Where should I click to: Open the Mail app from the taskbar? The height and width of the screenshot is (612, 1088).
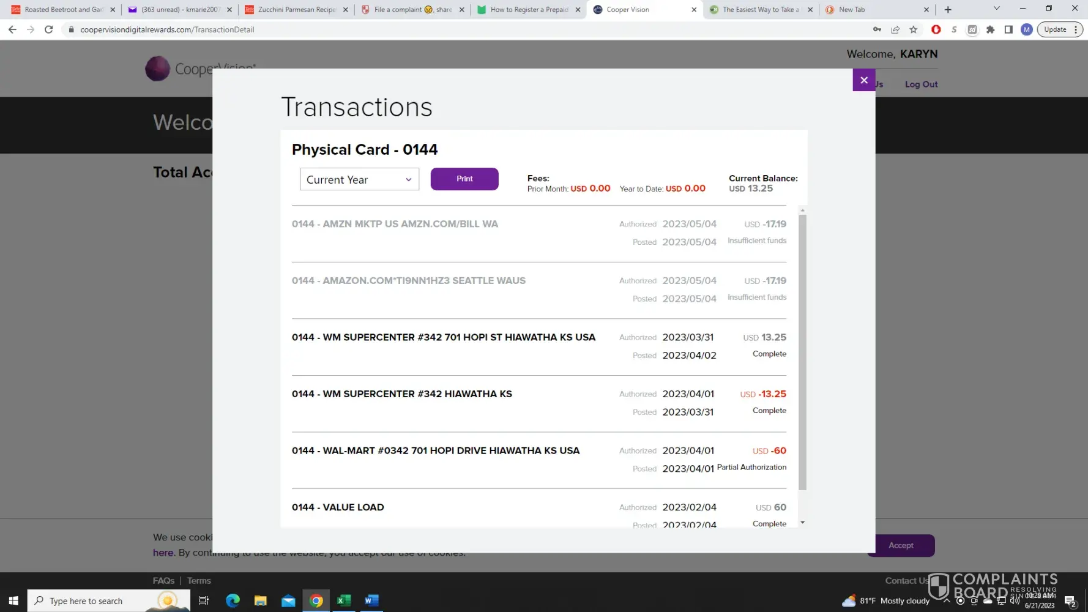tap(288, 600)
